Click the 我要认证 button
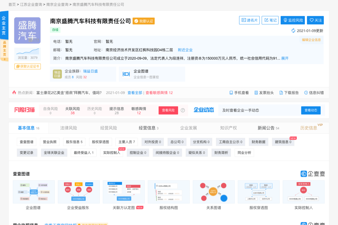The image size is (338, 225). (143, 21)
